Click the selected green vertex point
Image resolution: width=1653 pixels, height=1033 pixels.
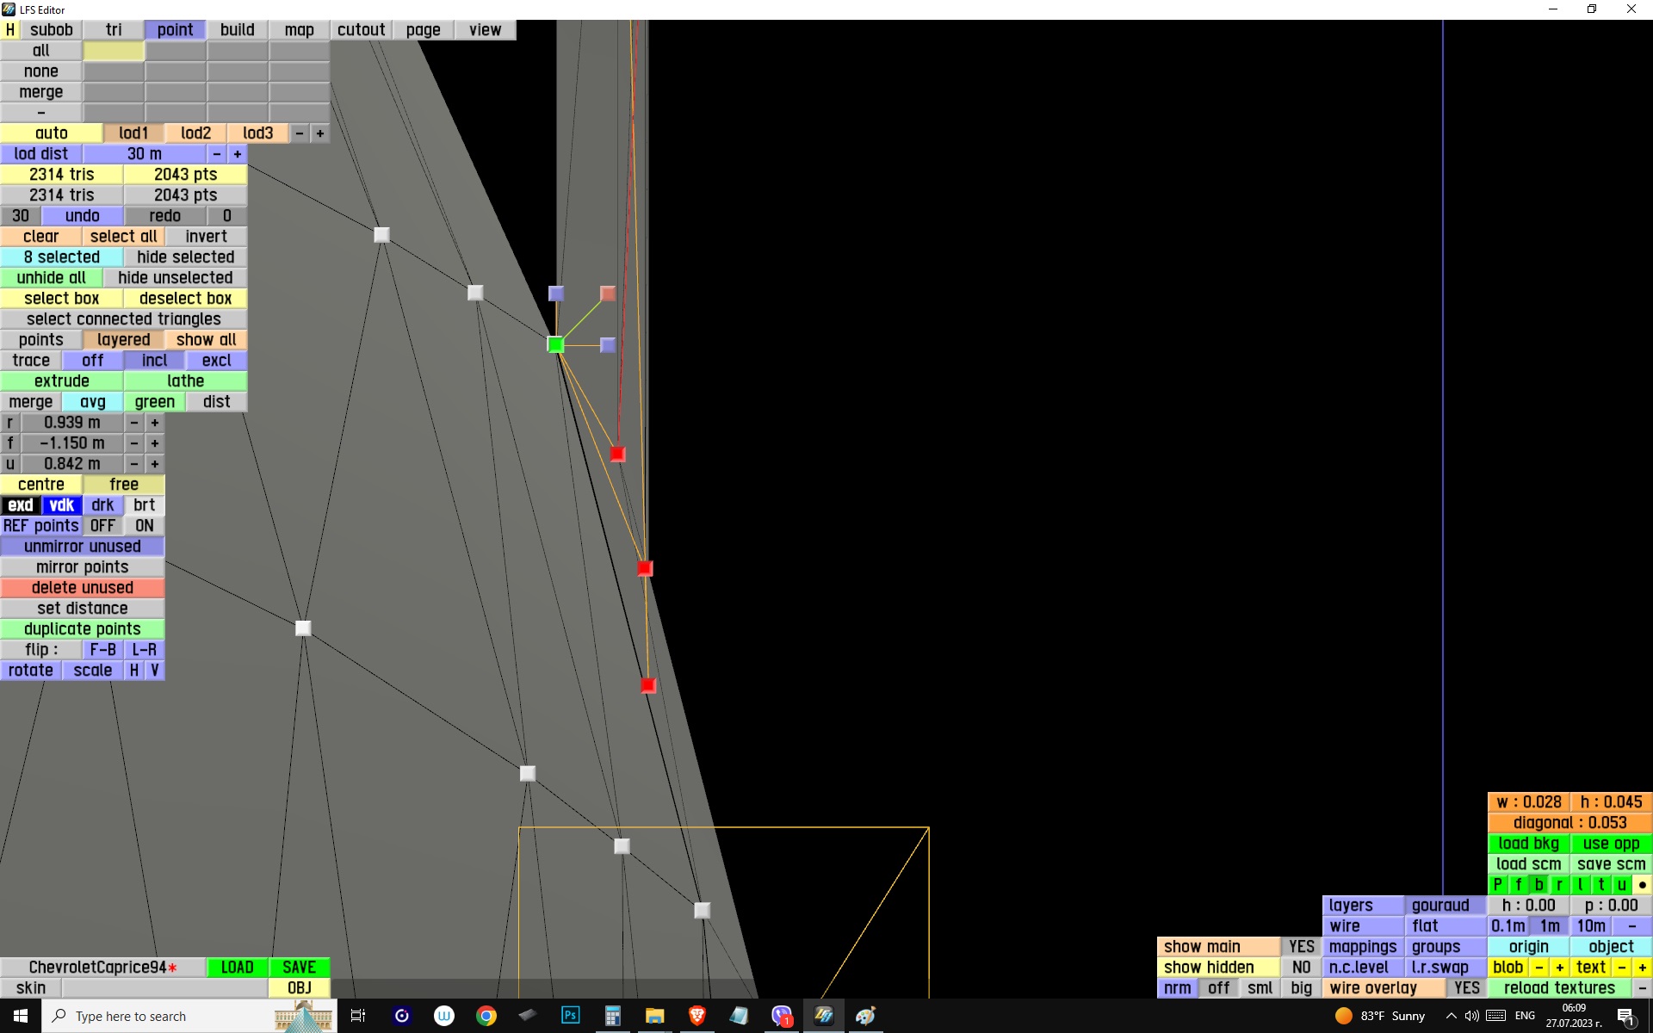click(x=555, y=345)
